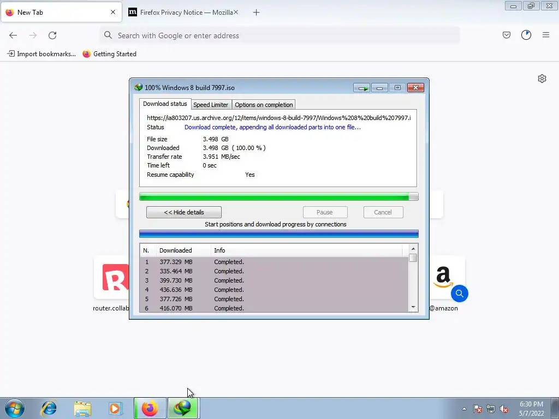Open Windows Media Player from taskbar

115,408
